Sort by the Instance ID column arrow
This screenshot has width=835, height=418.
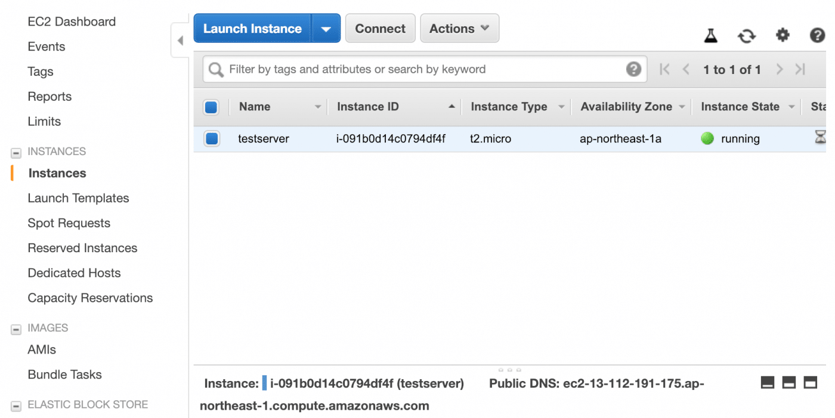[452, 107]
